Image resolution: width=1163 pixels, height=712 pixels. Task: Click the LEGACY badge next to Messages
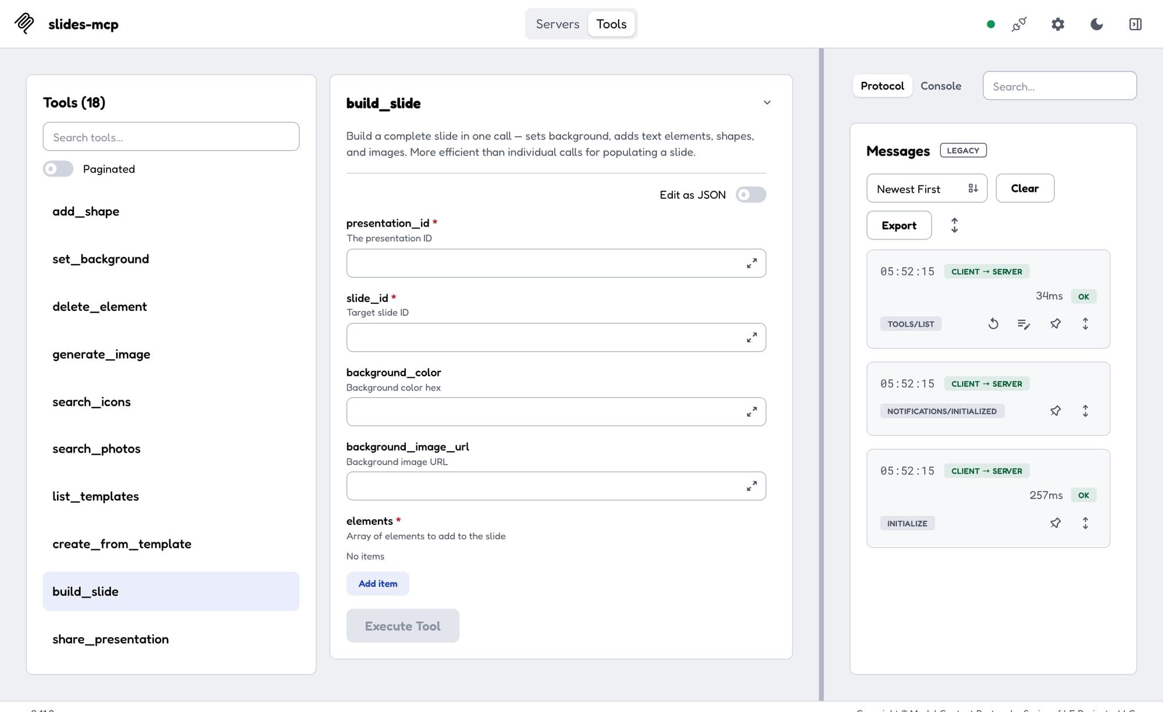(963, 151)
